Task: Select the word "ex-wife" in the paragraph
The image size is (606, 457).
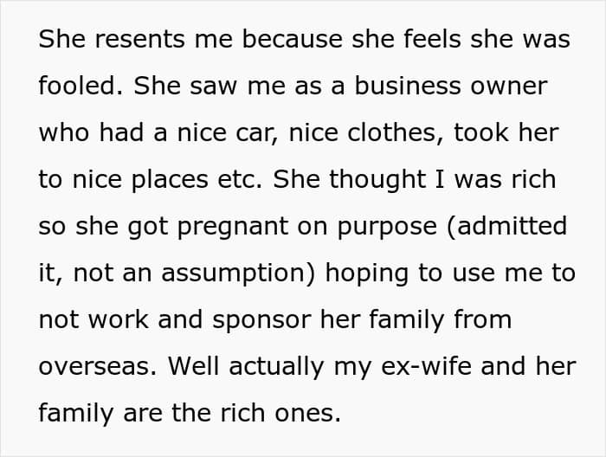Action: (x=426, y=366)
